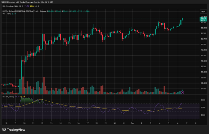Select the RSI (14, close) legend in the lower pane
The width and height of the screenshot is (209, 134).
(x=8, y=97)
